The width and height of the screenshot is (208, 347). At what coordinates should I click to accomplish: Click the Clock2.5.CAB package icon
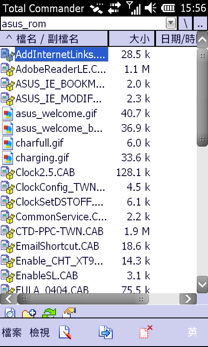coord(7,172)
